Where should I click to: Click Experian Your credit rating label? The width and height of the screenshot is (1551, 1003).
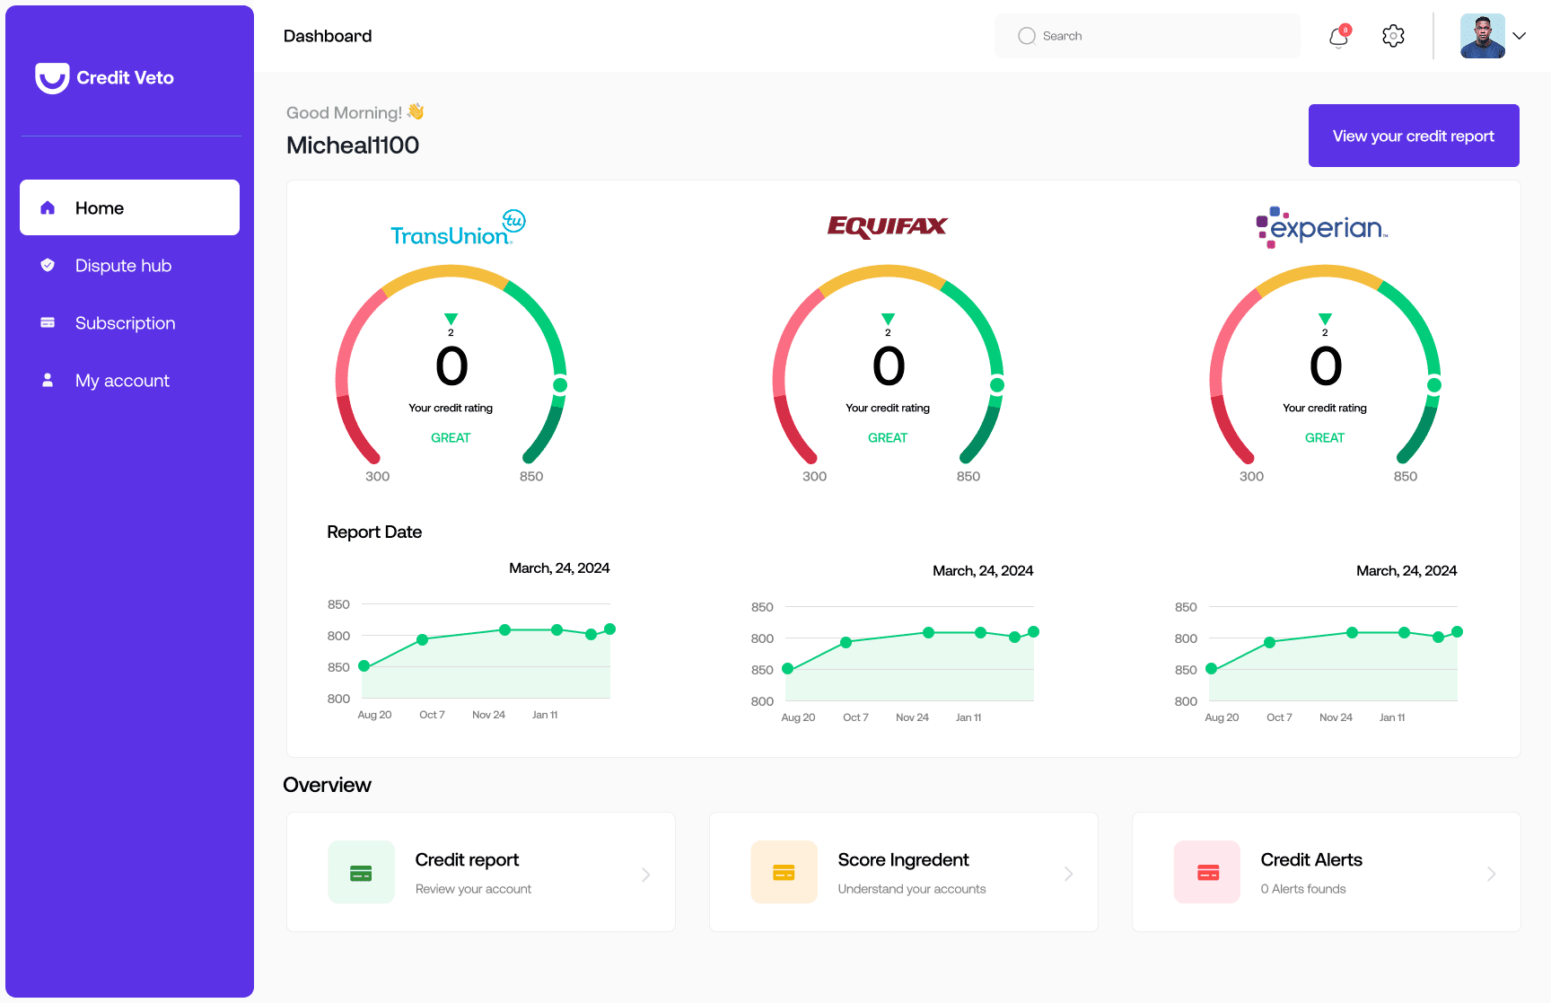tap(1325, 408)
